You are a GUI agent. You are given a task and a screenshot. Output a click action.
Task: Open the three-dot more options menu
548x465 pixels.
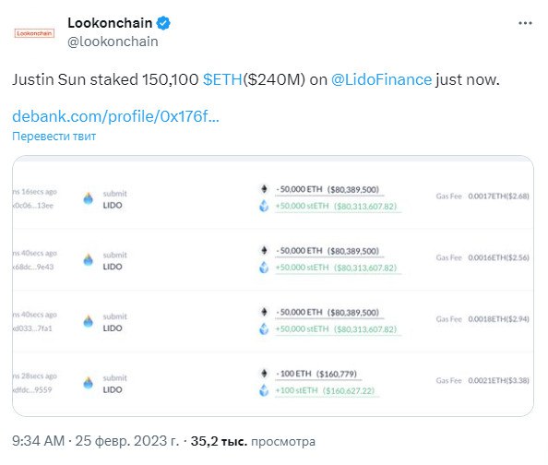pos(525,23)
